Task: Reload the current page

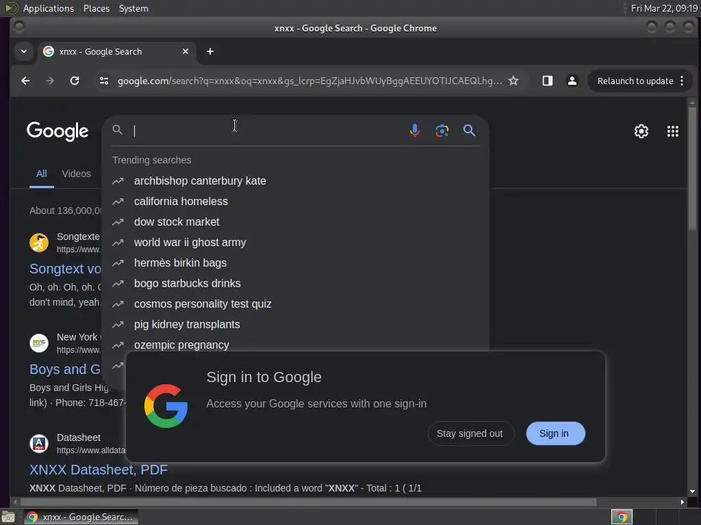Action: pos(75,81)
